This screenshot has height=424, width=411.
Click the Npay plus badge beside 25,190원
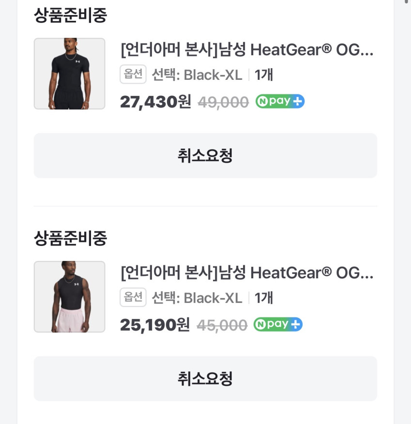point(278,324)
